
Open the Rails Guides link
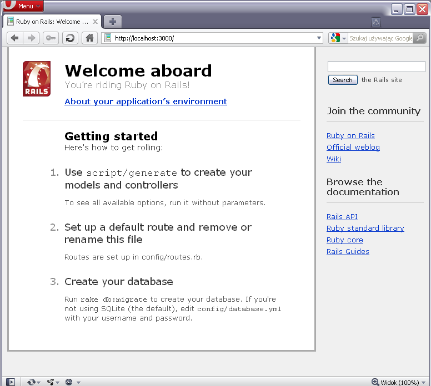coord(348,251)
